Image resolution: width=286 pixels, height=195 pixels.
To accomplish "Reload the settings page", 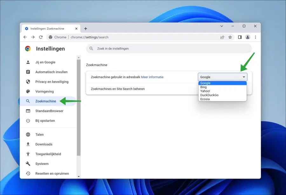I will click(41, 37).
